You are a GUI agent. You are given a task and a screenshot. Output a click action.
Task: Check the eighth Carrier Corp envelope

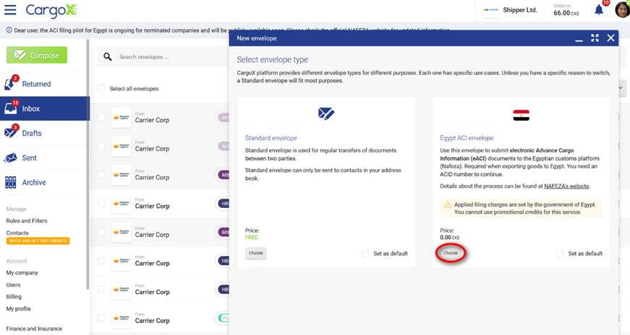[x=101, y=318]
